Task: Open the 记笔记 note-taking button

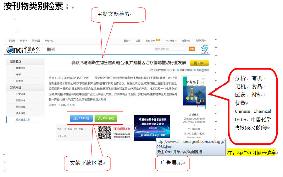Action: (x=199, y=63)
